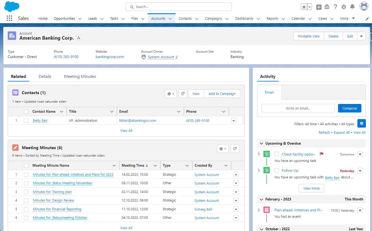This screenshot has width=372, height=231.
Task: Click the Compose email button
Action: 350,108
